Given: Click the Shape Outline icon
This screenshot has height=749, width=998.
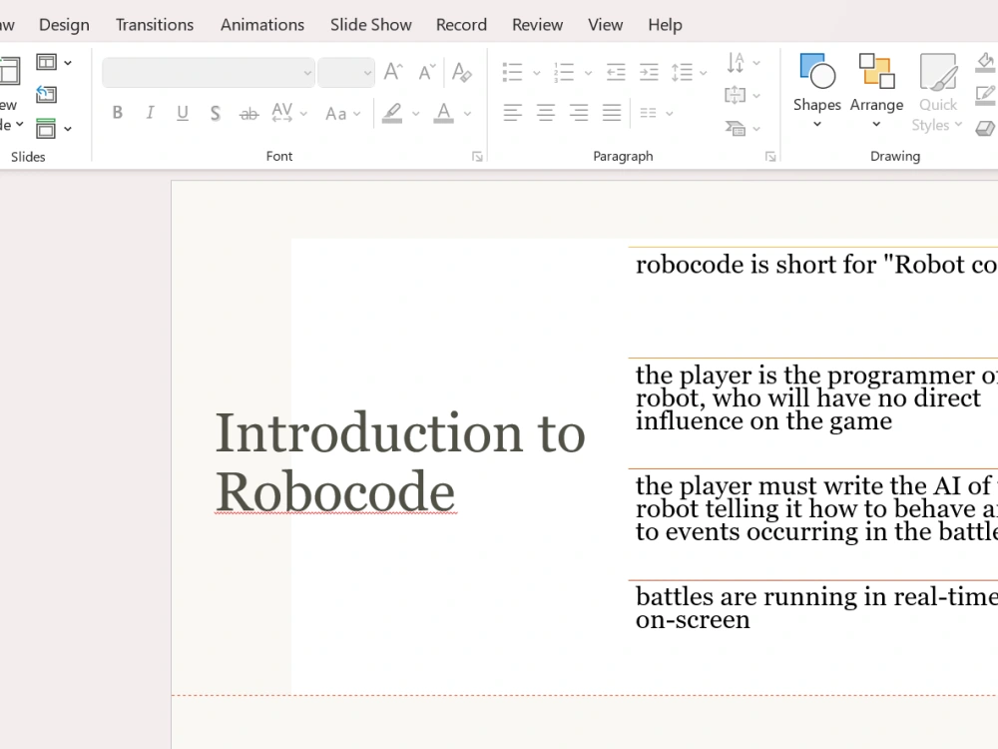Looking at the screenshot, I should pos(985,95).
